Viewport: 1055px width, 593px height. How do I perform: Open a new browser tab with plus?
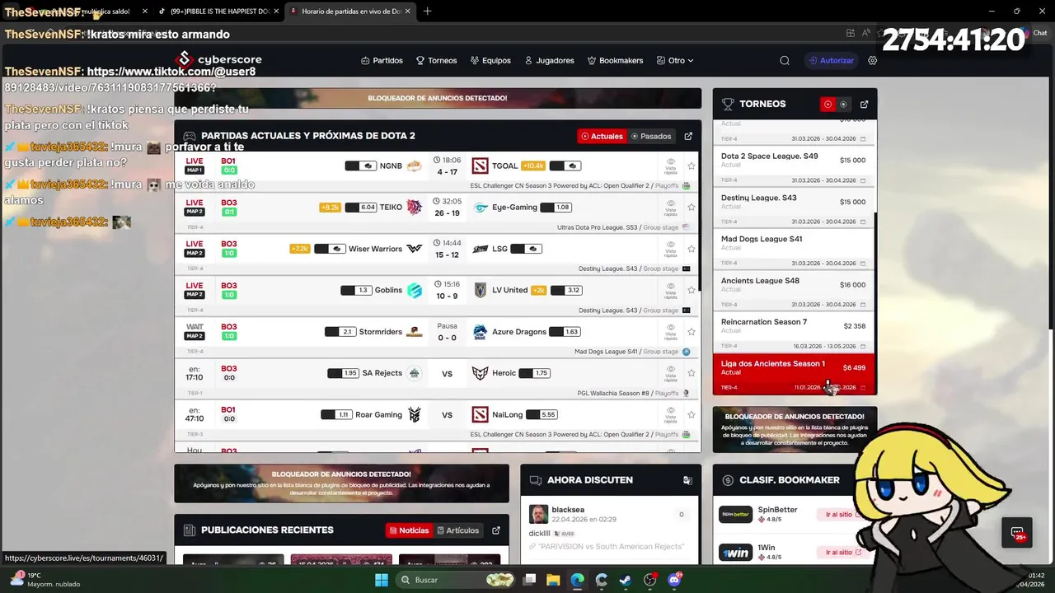point(427,12)
